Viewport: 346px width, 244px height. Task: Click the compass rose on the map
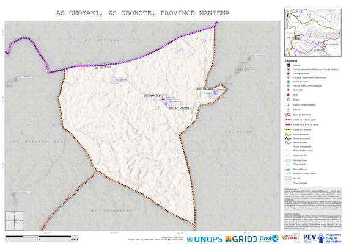click(15, 220)
